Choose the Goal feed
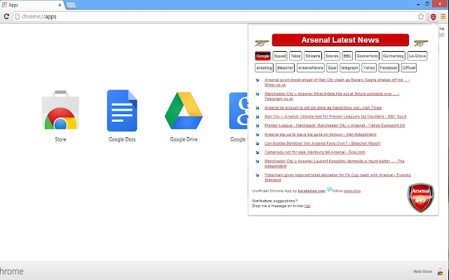The height and width of the screenshot is (280, 449). [x=332, y=68]
